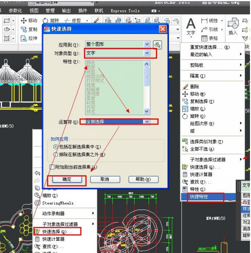The height and width of the screenshot is (253, 251).
Task: Click the Cancel (取消) button
Action: 105,180
